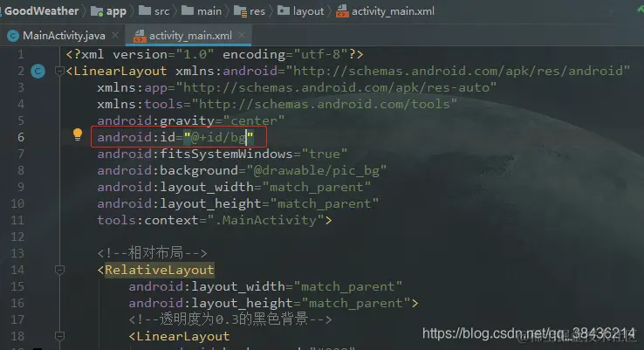Click Java class icon on MainActivity tab
Image resolution: width=644 pixels, height=350 pixels.
[13, 36]
